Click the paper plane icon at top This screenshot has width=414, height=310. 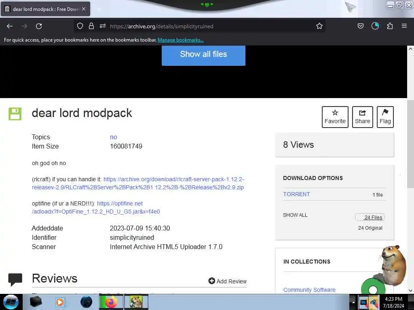point(351,6)
